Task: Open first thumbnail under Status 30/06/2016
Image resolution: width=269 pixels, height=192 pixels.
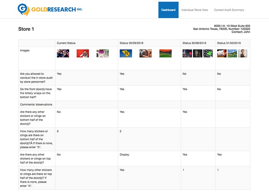Action: [x=187, y=54]
